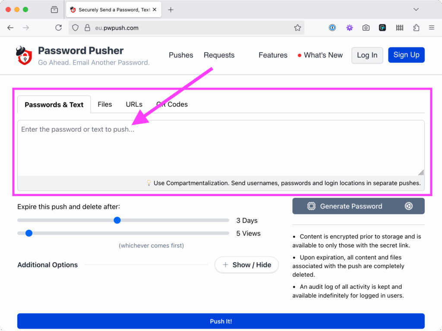The image size is (442, 331).
Task: Click the Password Pusher logo icon
Action: click(25, 56)
